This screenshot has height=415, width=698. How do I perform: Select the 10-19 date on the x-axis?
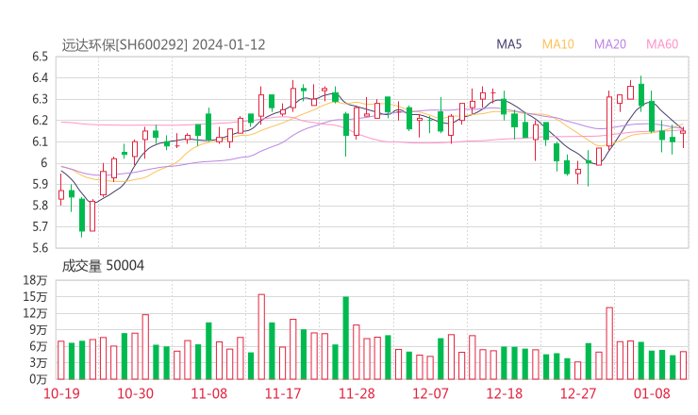[x=61, y=393]
